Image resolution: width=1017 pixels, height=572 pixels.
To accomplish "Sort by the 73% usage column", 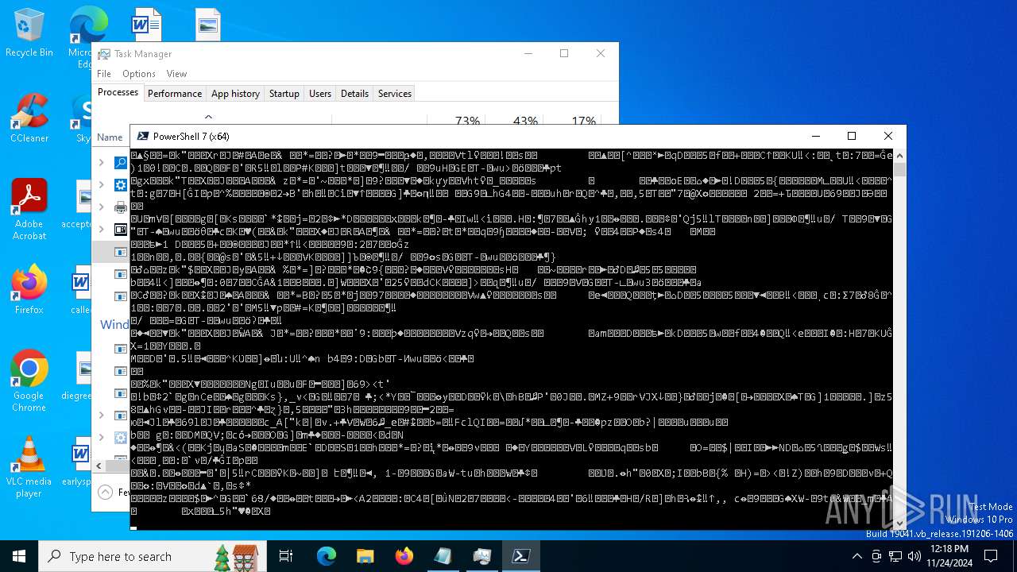I will pyautogui.click(x=467, y=121).
